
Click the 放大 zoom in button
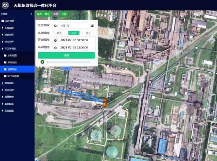point(39,14)
